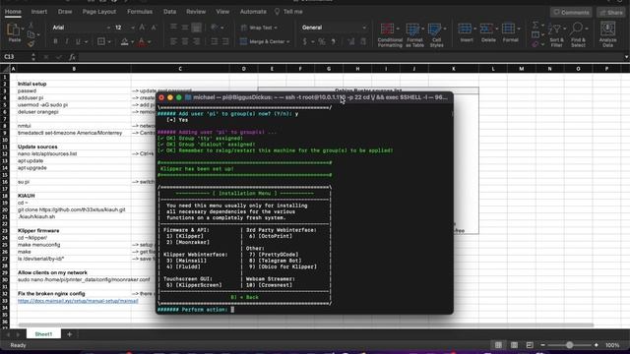Switch to the Draw ribbon tab
This screenshot has height=354, width=630.
tap(65, 12)
